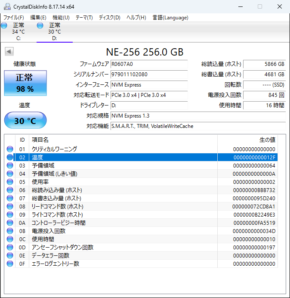Open the ヘルプ(H) menu
290x298 pixels.
[136, 18]
